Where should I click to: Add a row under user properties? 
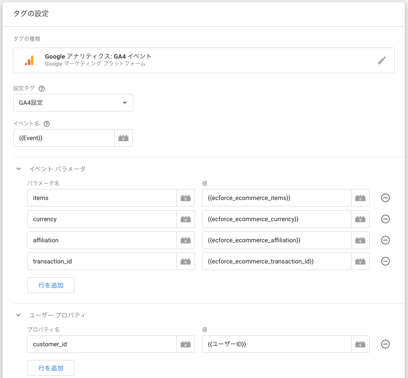(x=51, y=368)
